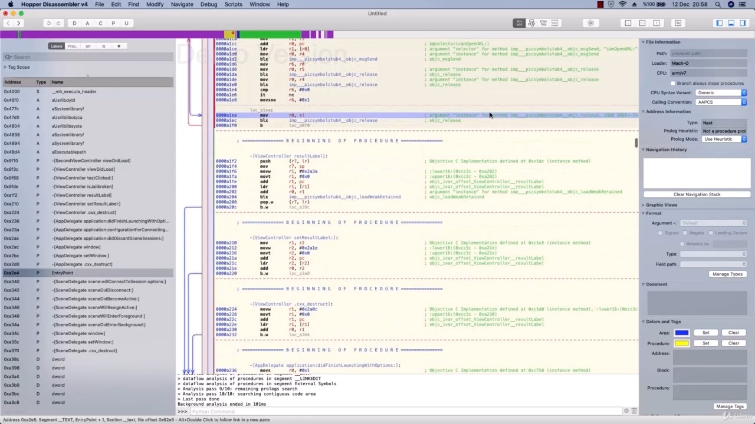This screenshot has height=424, width=755.
Task: Open the Navigate menu
Action: (x=182, y=4)
